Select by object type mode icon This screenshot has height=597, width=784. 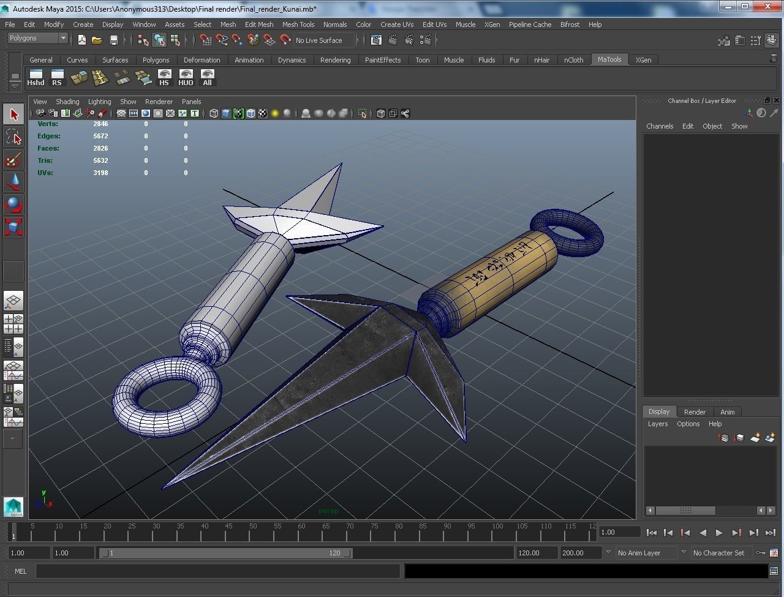[159, 40]
